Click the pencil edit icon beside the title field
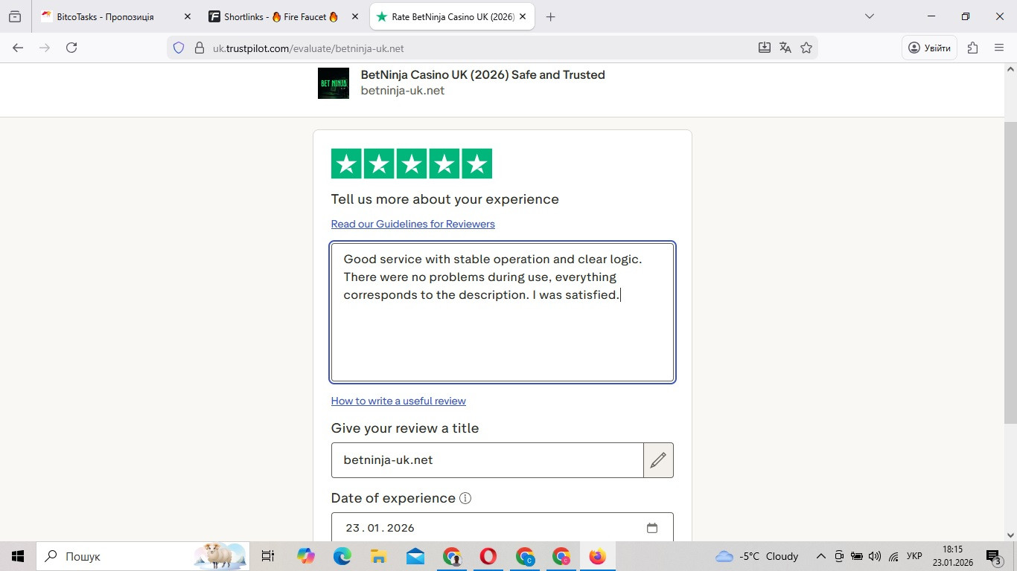Screen dimensions: 1017x571 click(658, 460)
